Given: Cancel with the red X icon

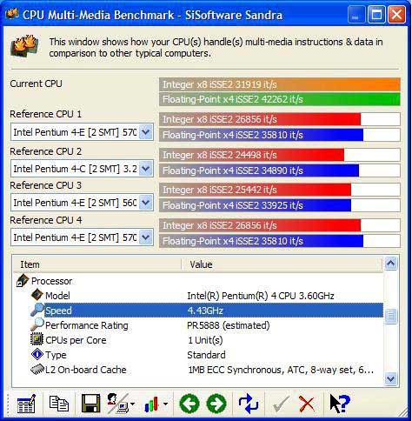Looking at the screenshot, I should coord(307,404).
